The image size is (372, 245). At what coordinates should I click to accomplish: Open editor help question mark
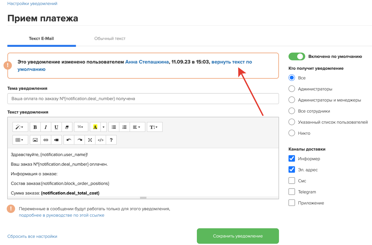pyautogui.click(x=111, y=140)
